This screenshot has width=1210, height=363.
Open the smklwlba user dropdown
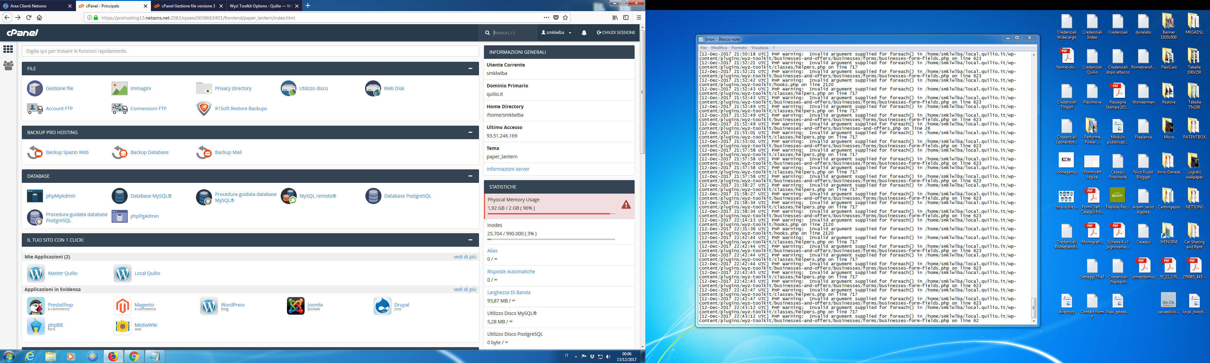[556, 33]
